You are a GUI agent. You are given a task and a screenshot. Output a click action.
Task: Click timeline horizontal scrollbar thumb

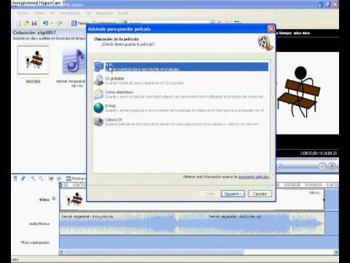(154, 252)
